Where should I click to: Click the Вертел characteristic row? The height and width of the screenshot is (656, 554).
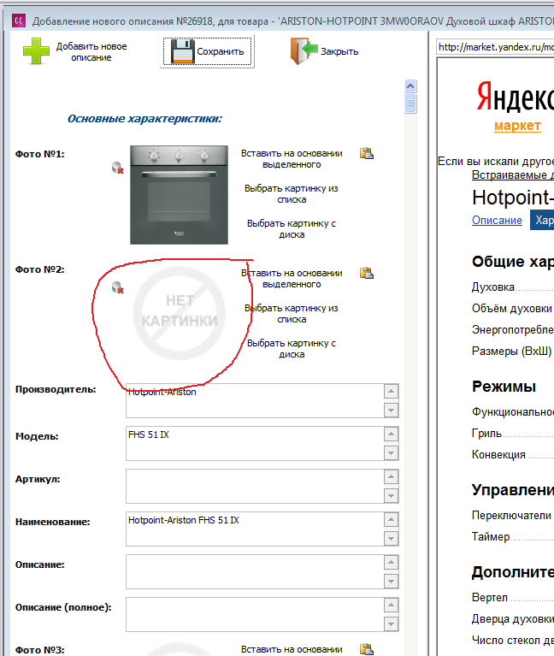click(x=513, y=598)
